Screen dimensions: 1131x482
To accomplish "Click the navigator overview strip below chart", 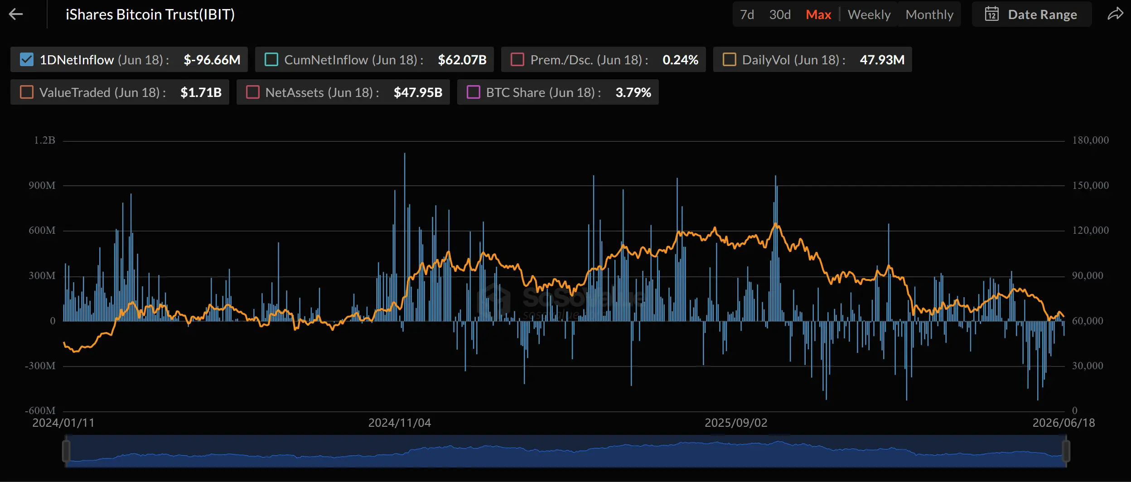I will 566,451.
